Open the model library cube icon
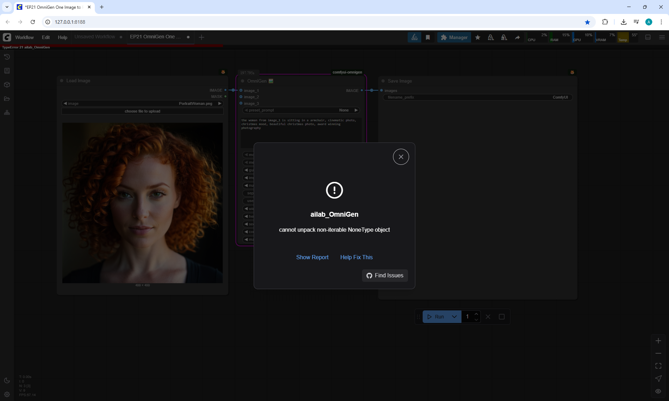 tap(7, 85)
